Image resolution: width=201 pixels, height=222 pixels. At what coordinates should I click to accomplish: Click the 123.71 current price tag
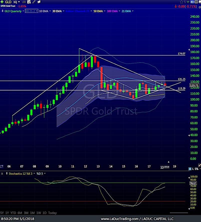(x=194, y=85)
